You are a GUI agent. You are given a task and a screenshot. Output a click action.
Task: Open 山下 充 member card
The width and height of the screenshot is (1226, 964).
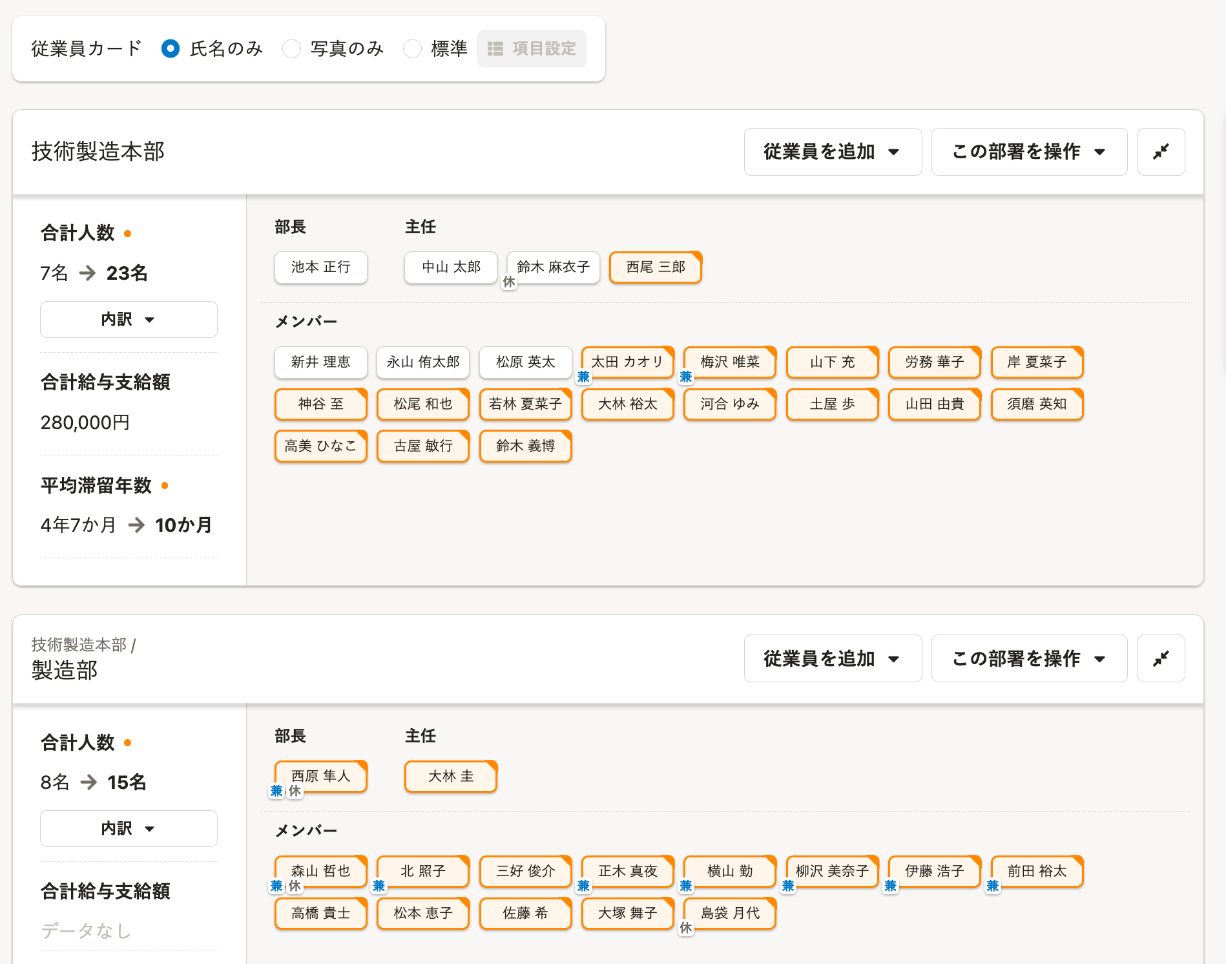coord(833,362)
